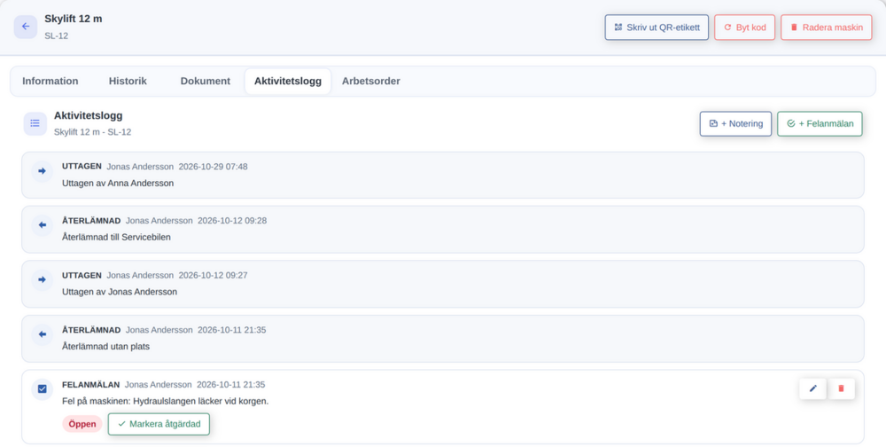Viewport: 886px width, 447px height.
Task: Click the Öppen status badge
Action: tap(82, 424)
